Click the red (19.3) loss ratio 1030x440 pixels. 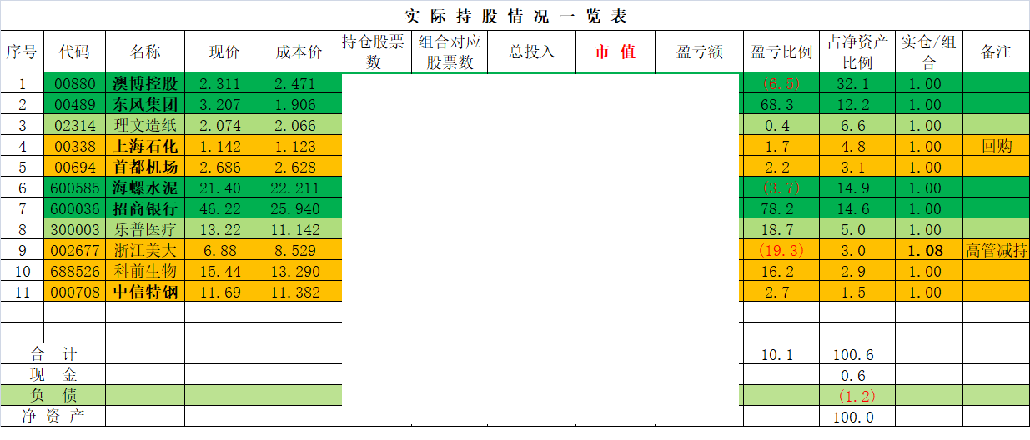781,250
